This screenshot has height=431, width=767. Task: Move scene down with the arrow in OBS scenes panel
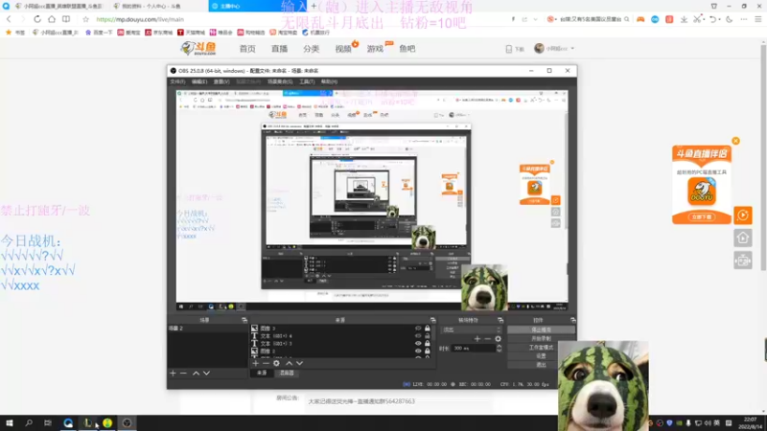[206, 373]
